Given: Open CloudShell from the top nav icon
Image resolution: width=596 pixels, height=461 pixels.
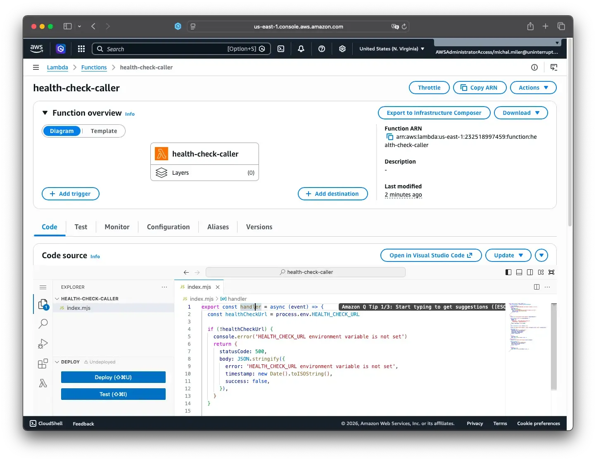Looking at the screenshot, I should (281, 49).
